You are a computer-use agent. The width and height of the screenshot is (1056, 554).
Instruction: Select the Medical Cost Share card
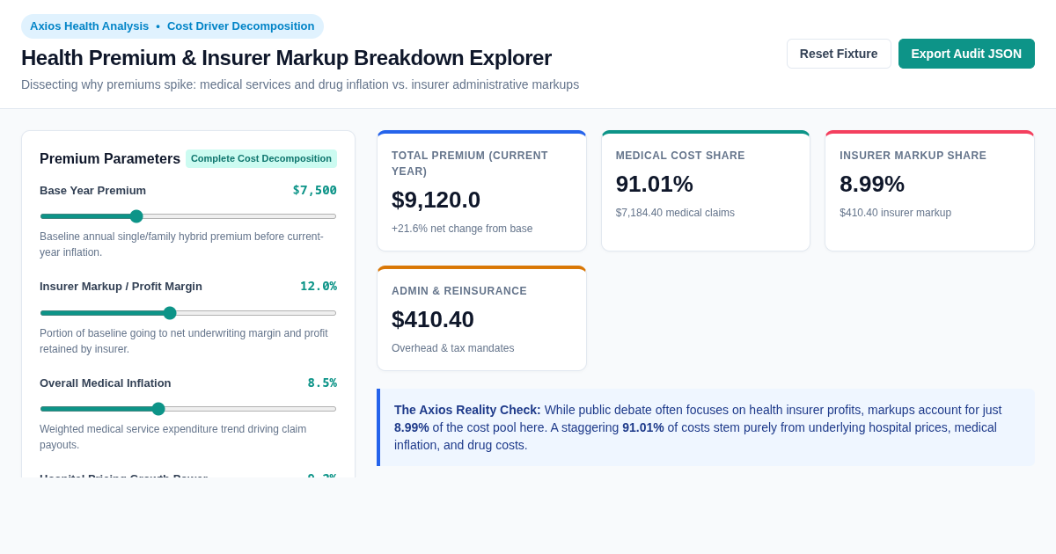pos(706,191)
